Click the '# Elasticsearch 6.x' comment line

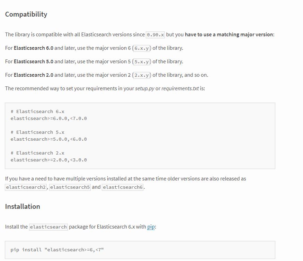[x=37, y=112]
